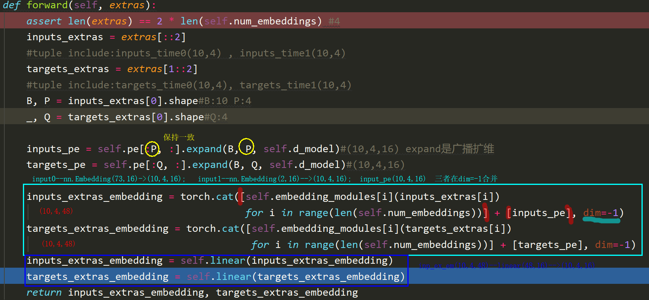This screenshot has height=300, width=649.
Task: Place cursor on 'inputs_extras = extras[::2]' line
Action: pos(106,37)
